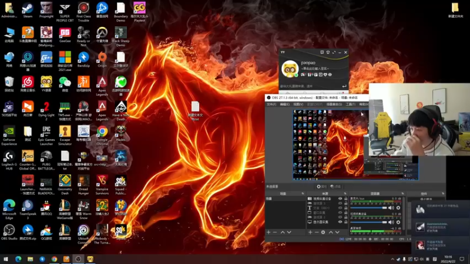Open the taskbar clock showing 10:16
The image size is (470, 264).
pos(448,259)
